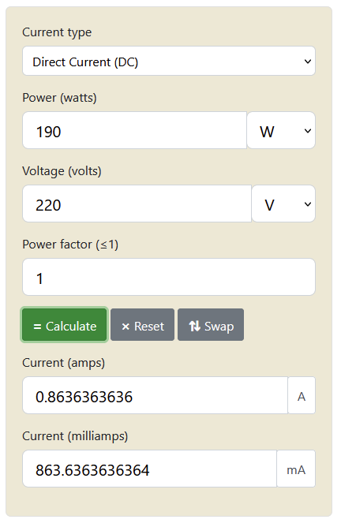Click the X icon on Reset

coord(126,327)
